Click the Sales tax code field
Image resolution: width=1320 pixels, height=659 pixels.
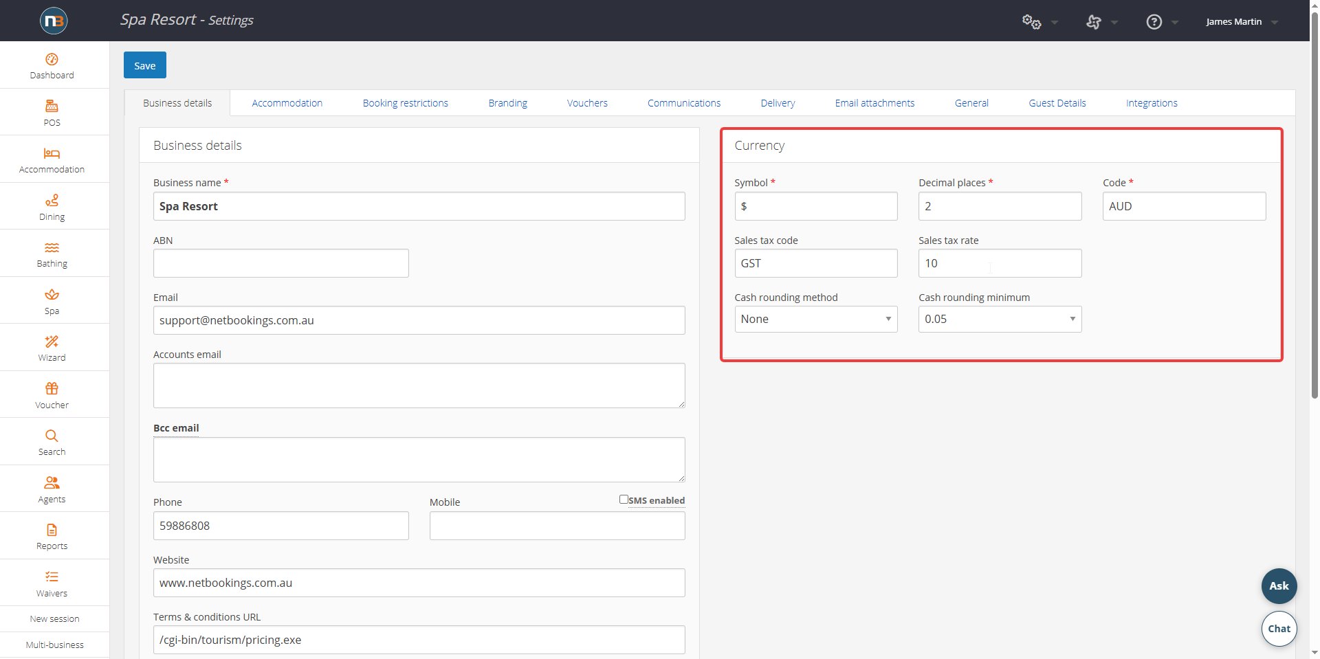pyautogui.click(x=816, y=263)
